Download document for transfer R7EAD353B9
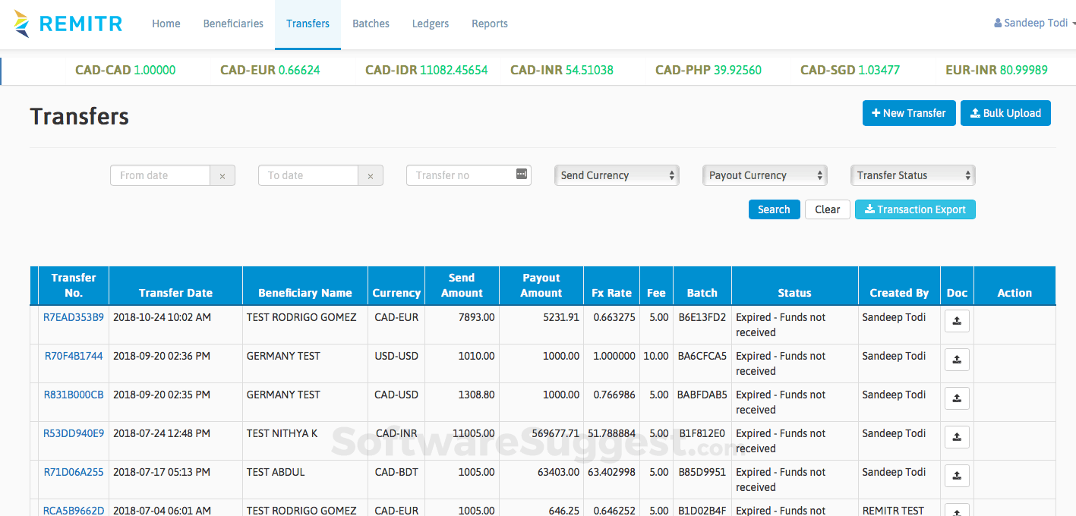 (956, 320)
